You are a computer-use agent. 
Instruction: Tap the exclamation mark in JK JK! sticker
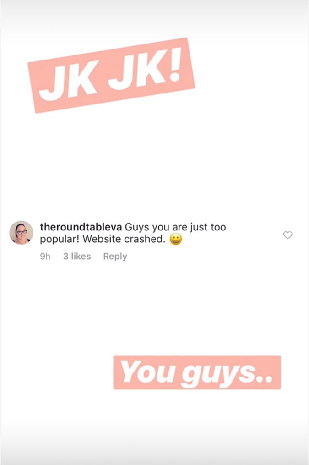point(174,64)
